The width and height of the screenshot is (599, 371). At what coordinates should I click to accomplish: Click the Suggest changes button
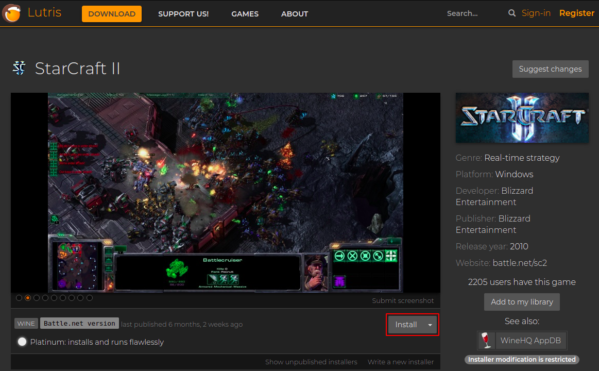coord(550,69)
